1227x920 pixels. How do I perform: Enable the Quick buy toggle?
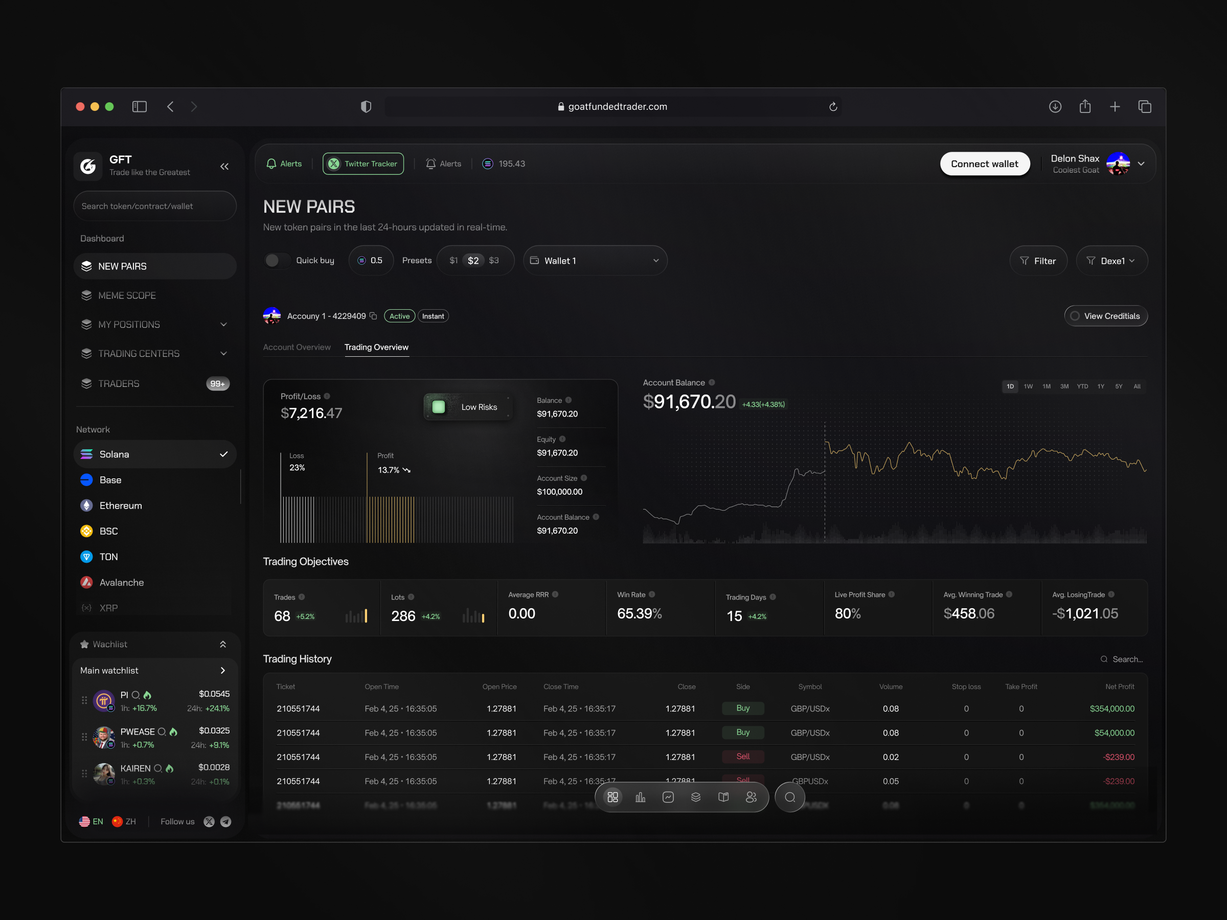[x=277, y=260]
